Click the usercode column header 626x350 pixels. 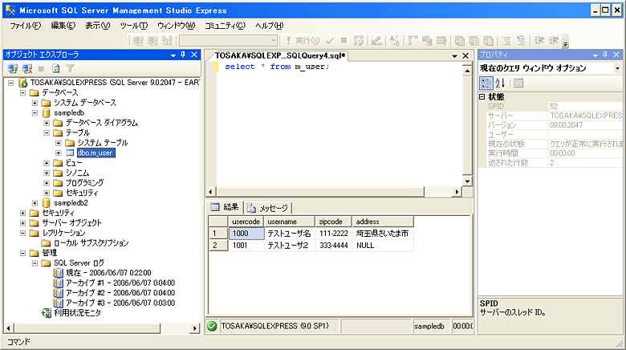(246, 222)
